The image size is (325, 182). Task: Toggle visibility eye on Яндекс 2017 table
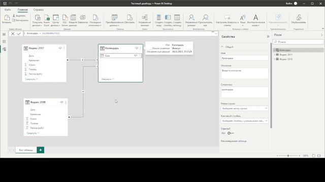tap(60, 48)
